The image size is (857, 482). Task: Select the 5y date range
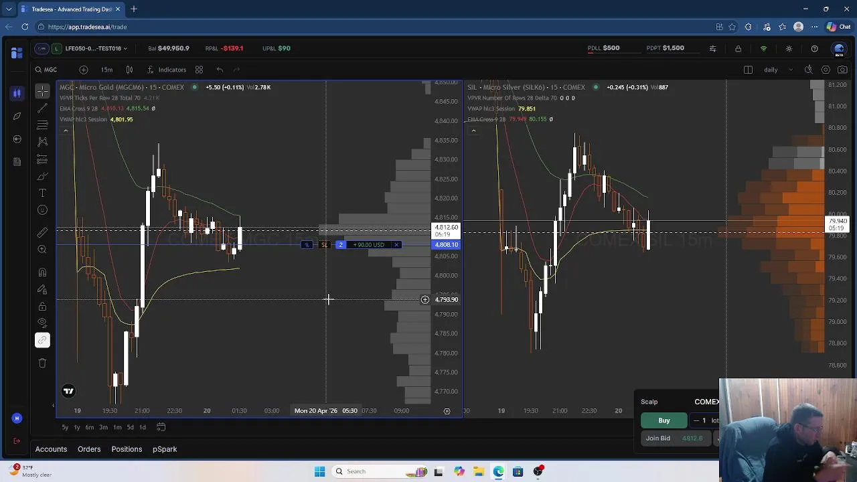tap(65, 427)
